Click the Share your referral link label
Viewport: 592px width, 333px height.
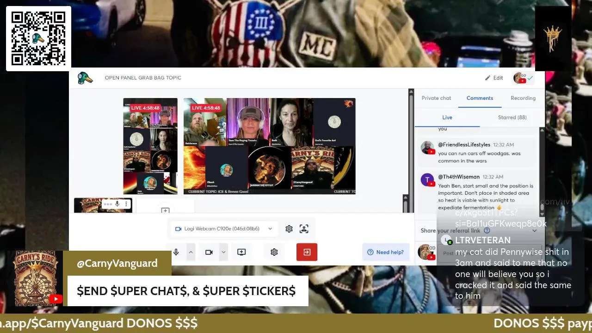pos(450,230)
